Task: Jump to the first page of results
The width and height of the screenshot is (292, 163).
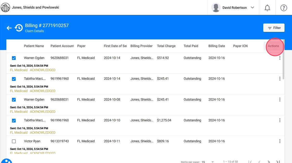Action: pos(250,162)
